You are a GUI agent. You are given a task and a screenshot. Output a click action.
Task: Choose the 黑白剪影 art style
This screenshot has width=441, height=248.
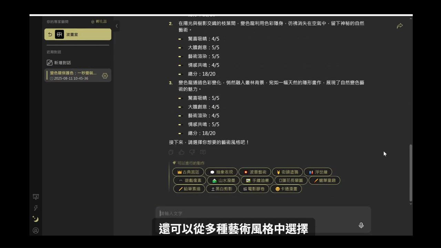click(x=222, y=189)
